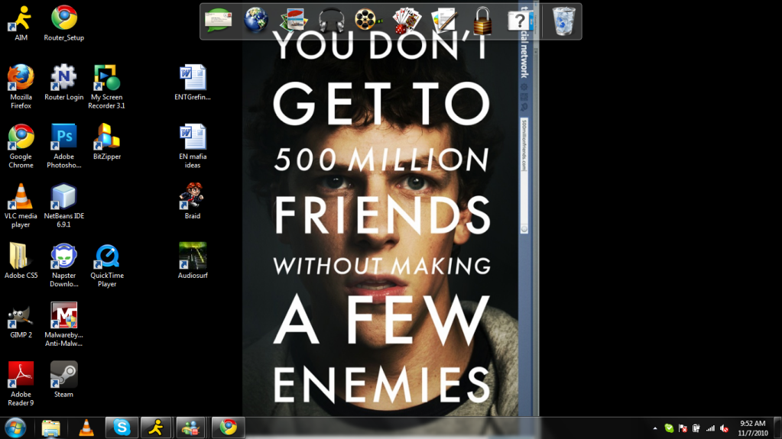This screenshot has height=439, width=782.
Task: Open the Audiosurf desktop icon
Action: click(192, 257)
